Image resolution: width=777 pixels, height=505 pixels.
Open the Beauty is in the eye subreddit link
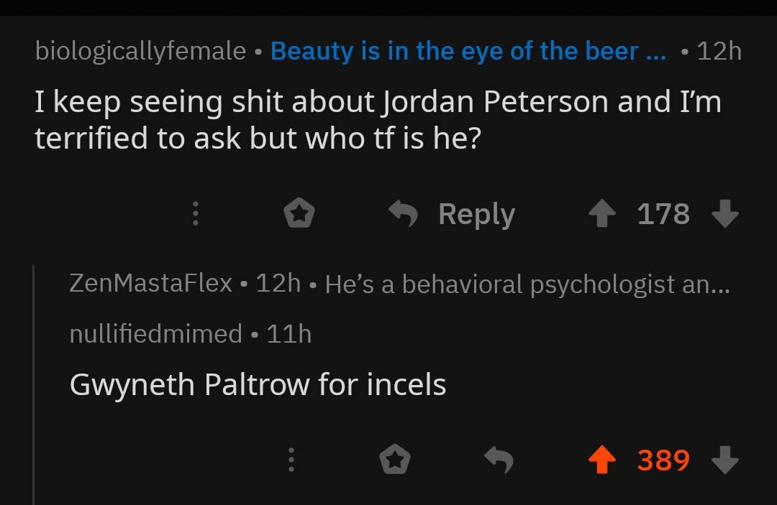[468, 50]
